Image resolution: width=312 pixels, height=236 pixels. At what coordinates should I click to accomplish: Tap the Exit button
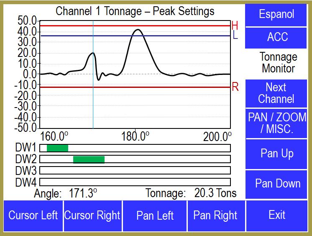pyautogui.click(x=277, y=215)
